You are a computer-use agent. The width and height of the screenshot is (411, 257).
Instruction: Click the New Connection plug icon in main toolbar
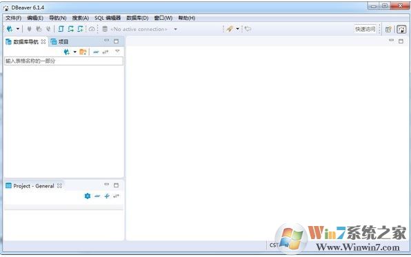pyautogui.click(x=10, y=29)
